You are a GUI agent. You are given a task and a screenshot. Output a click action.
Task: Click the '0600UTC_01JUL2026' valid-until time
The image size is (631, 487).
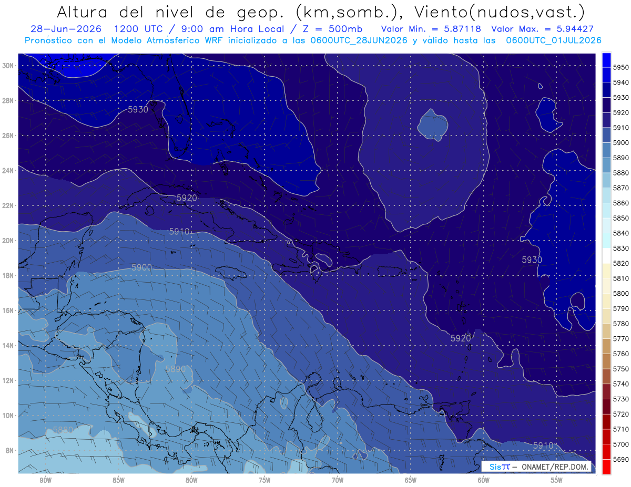tap(554, 40)
